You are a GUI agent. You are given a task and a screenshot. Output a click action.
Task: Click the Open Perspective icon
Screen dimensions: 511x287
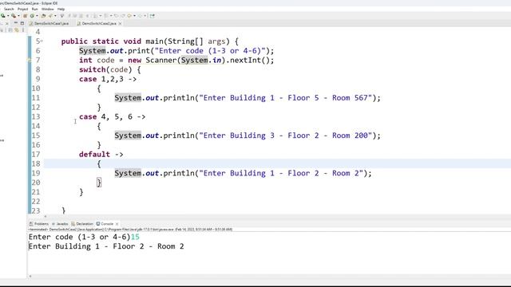tap(153, 16)
